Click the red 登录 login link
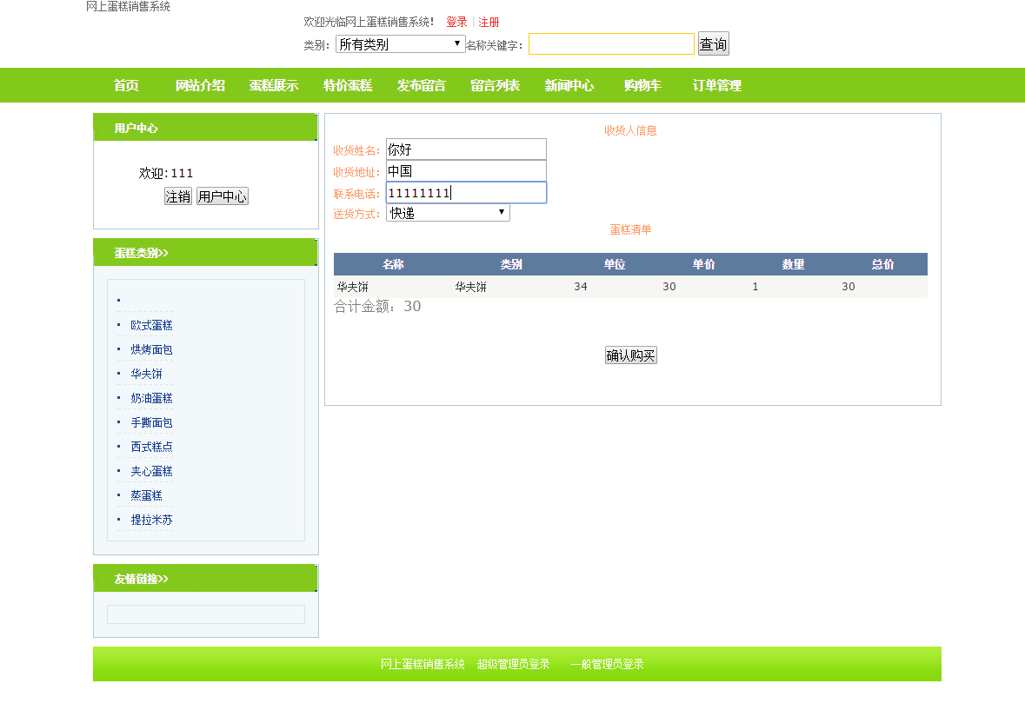The image size is (1025, 710). (x=456, y=22)
